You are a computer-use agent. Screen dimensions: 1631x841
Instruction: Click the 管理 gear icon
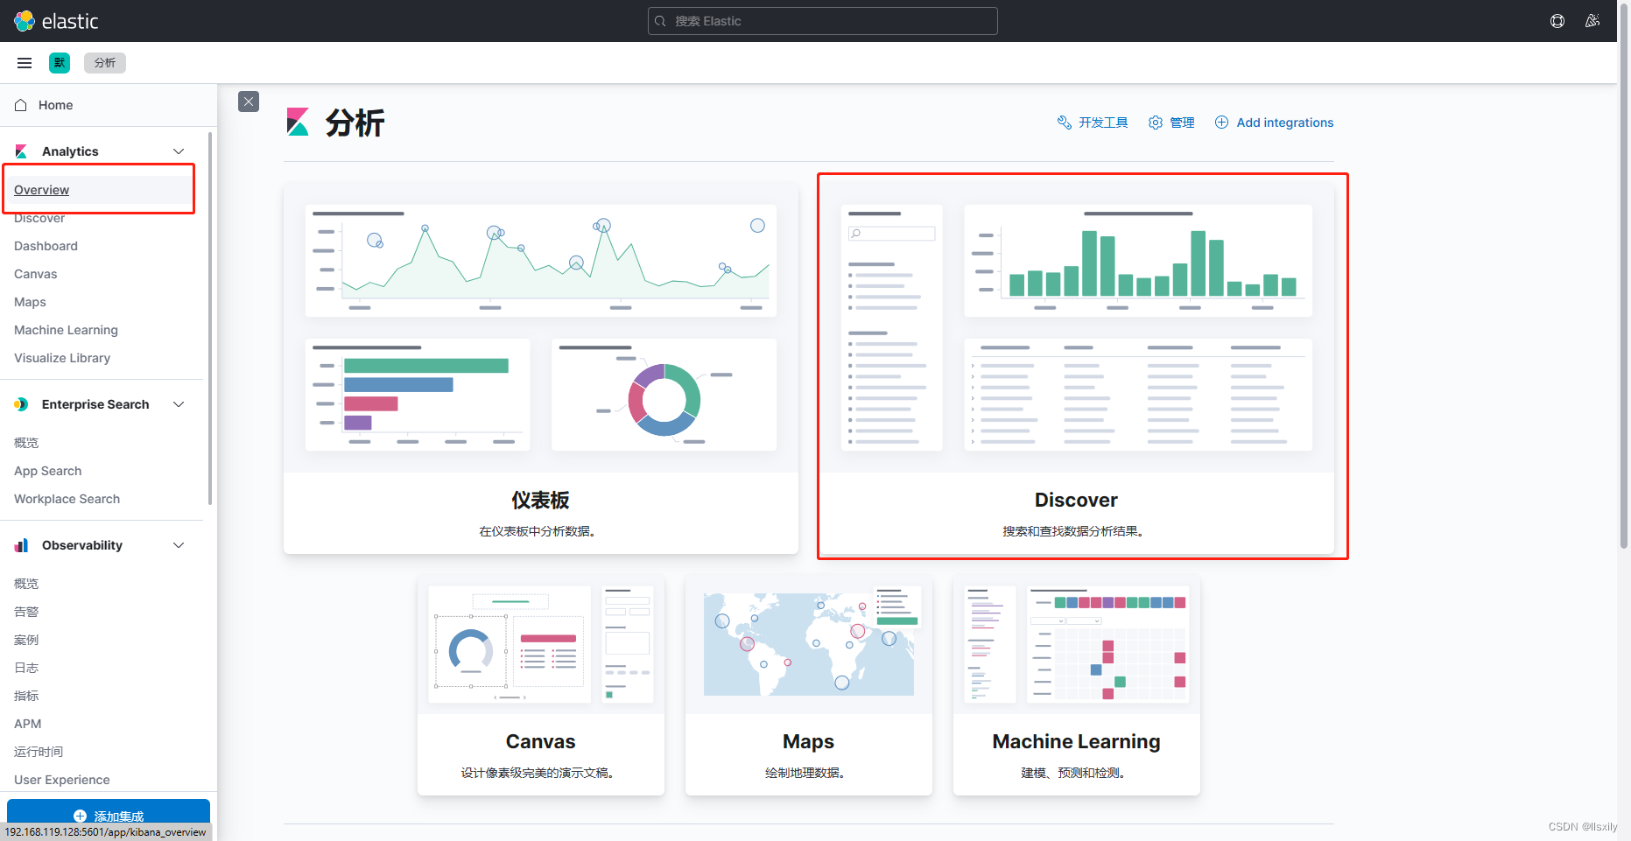point(1156,123)
